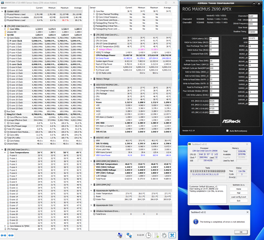
Task: Click the CAS# Latency (tCL) input field
Action: tap(214, 38)
